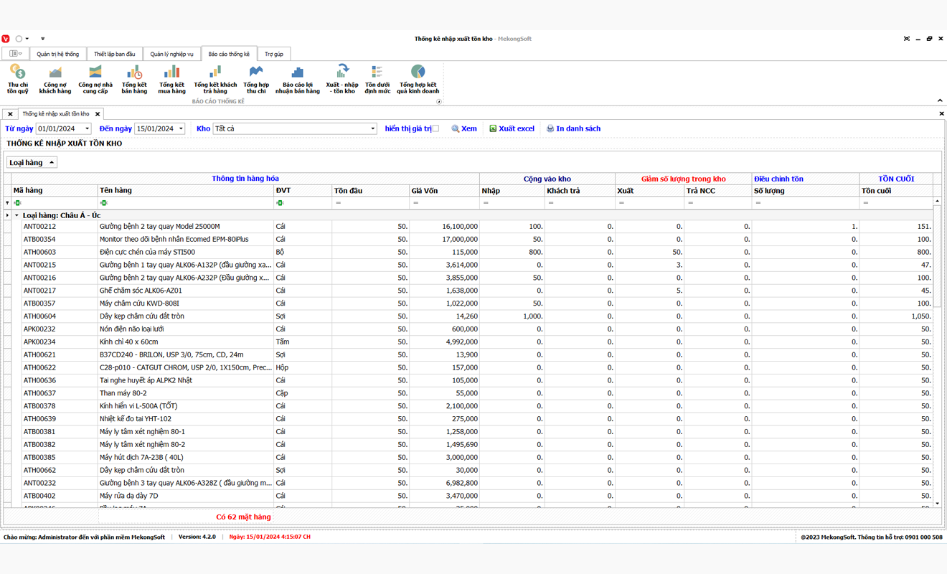Viewport: 947px width, 574px height.
Task: Click the Tồn đầu filter row cell
Action: 370,203
